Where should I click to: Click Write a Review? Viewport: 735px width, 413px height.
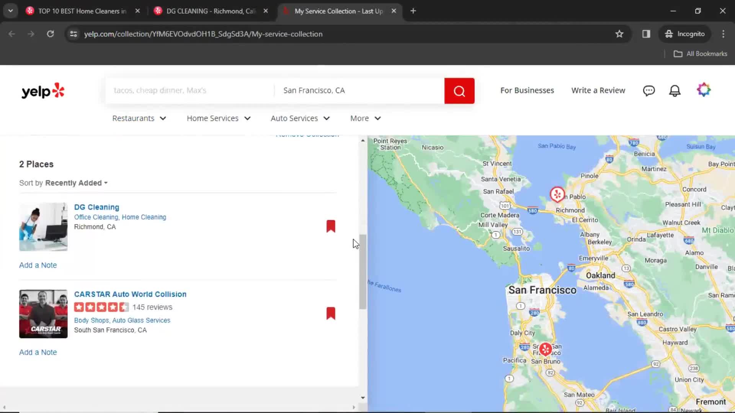pyautogui.click(x=598, y=91)
